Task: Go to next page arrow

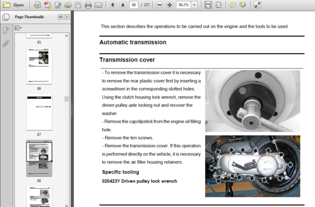Action: tap(123, 5)
